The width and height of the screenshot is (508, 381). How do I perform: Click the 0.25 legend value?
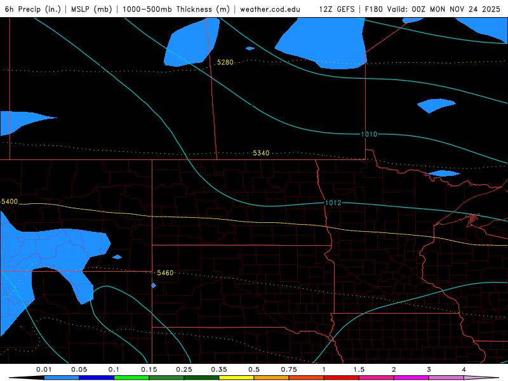point(184,370)
